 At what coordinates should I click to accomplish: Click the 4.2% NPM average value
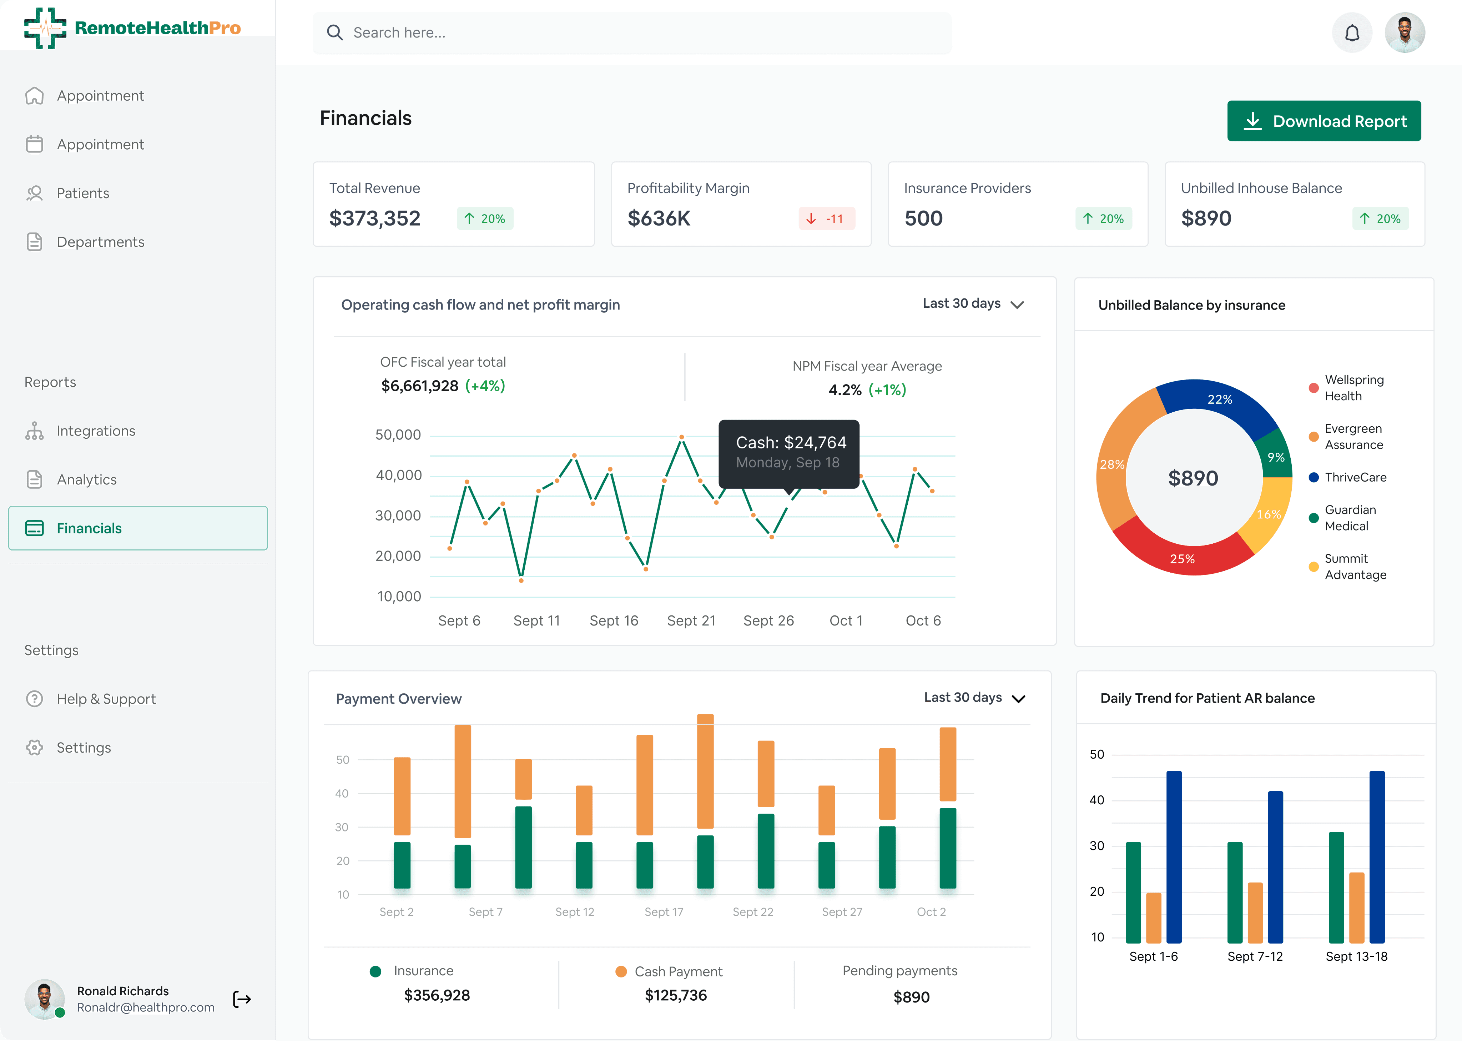[x=845, y=390]
